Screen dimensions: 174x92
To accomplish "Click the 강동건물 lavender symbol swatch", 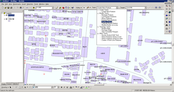I will (9, 21).
